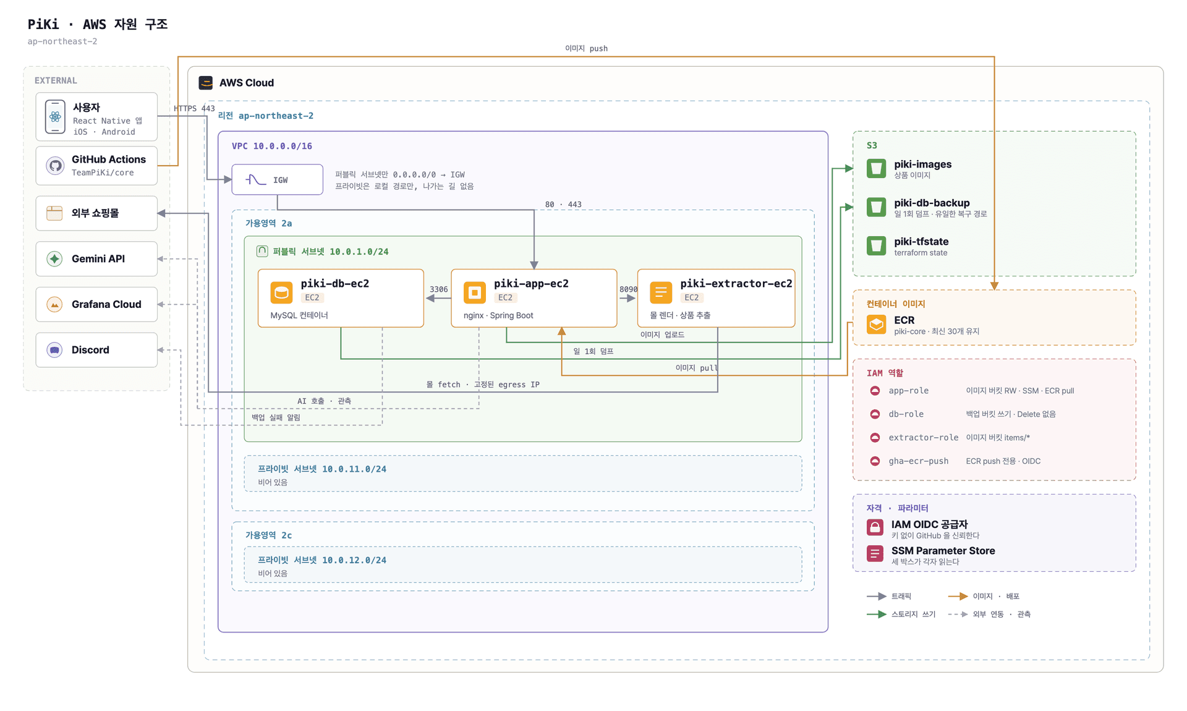Select the '퍼블릭 서브넷 10.0.1.0/24' label

[x=331, y=252]
